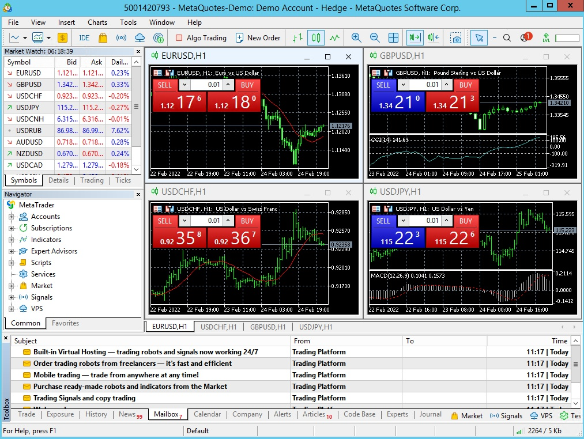Open volume dropdown on USDJPY one-click panel

pos(403,221)
